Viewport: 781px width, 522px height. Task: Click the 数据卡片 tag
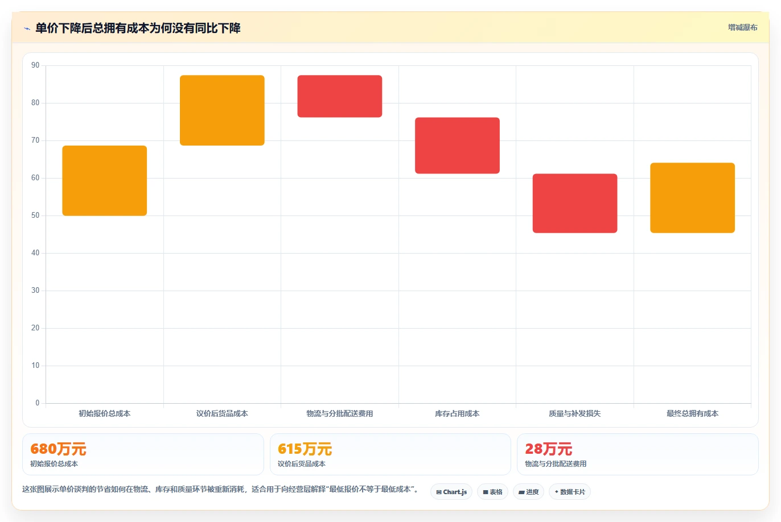570,492
